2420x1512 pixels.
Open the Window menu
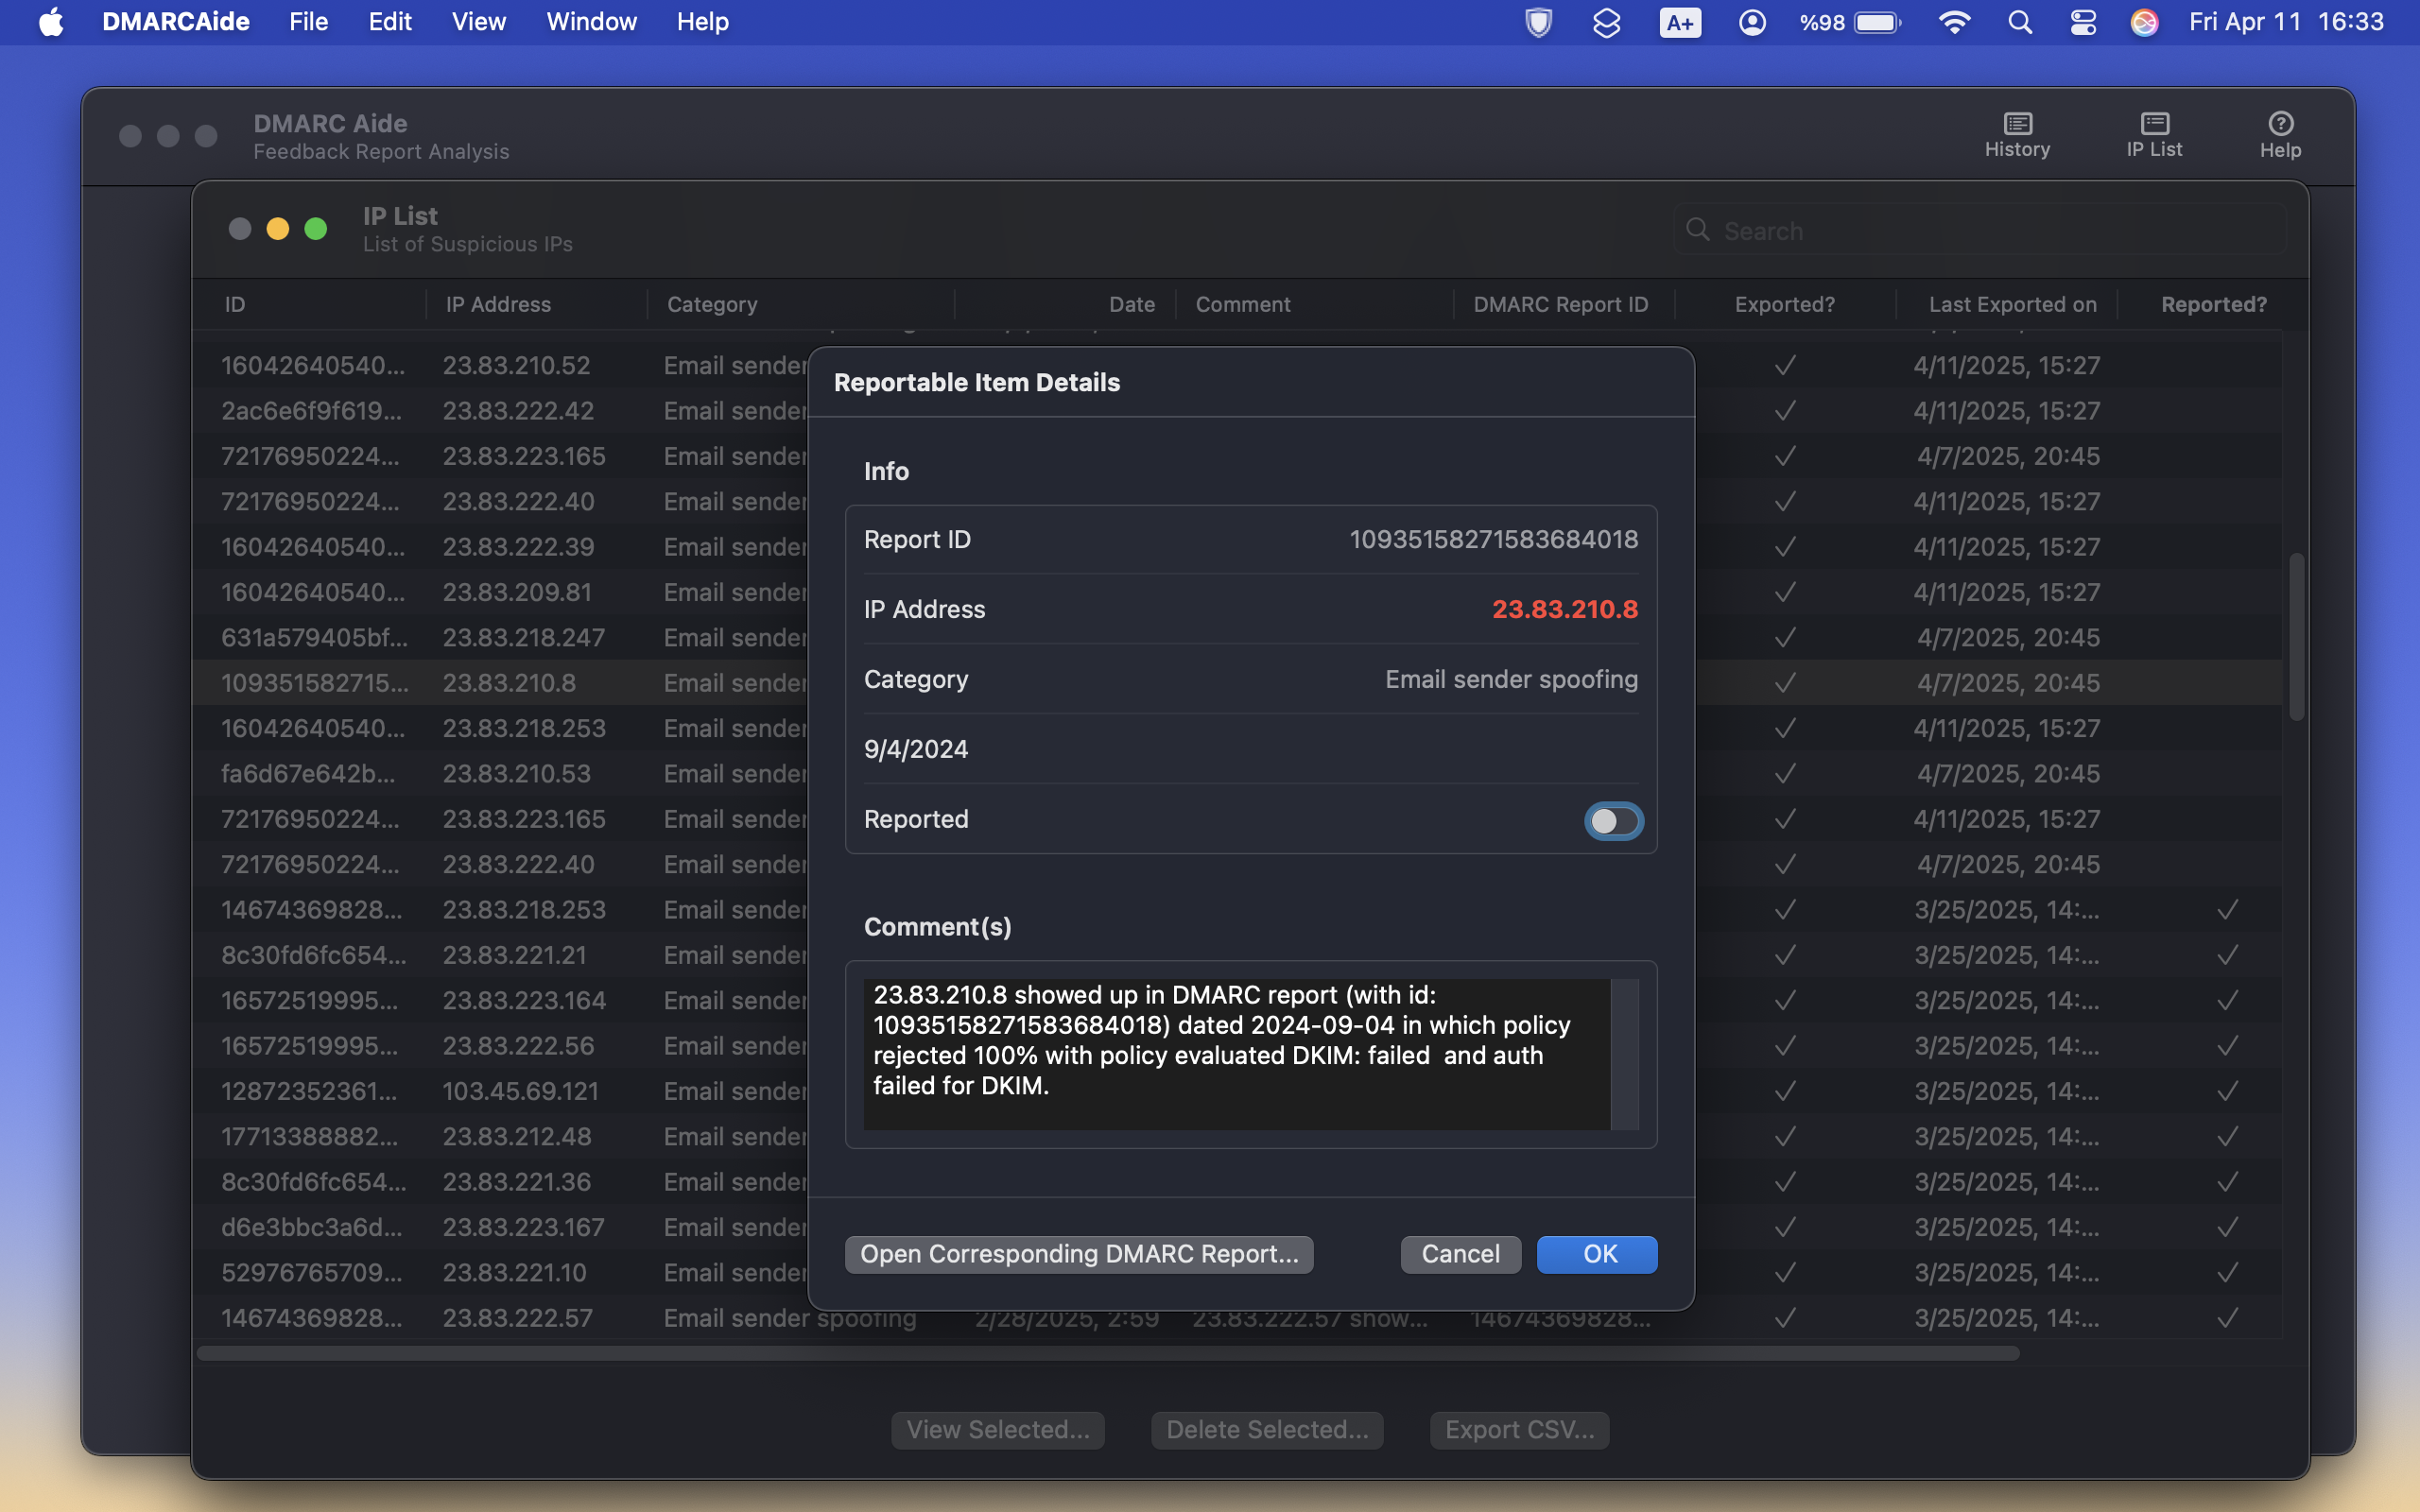[x=591, y=22]
